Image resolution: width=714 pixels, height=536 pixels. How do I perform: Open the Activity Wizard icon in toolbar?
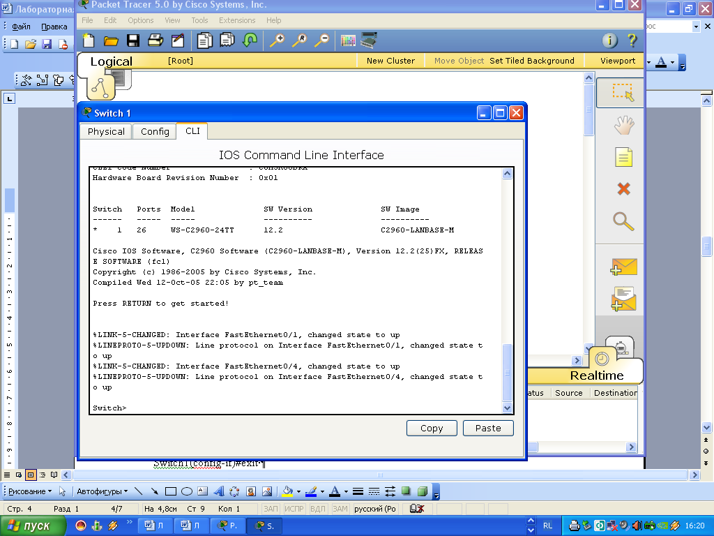[178, 41]
